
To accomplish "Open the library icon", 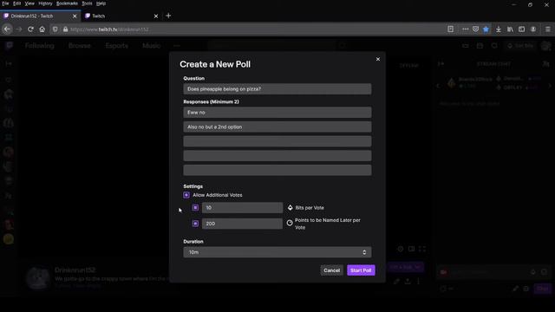I will (510, 29).
